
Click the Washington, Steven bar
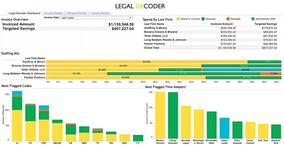(x=199, y=124)
